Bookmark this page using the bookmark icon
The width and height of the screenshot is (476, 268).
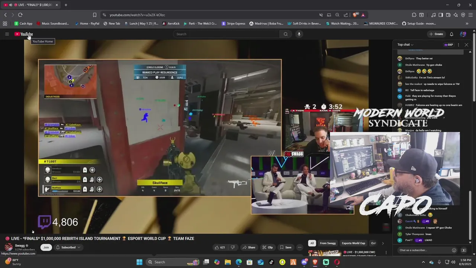94,15
